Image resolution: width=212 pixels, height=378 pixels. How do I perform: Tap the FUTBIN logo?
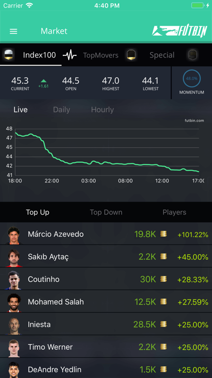point(180,31)
